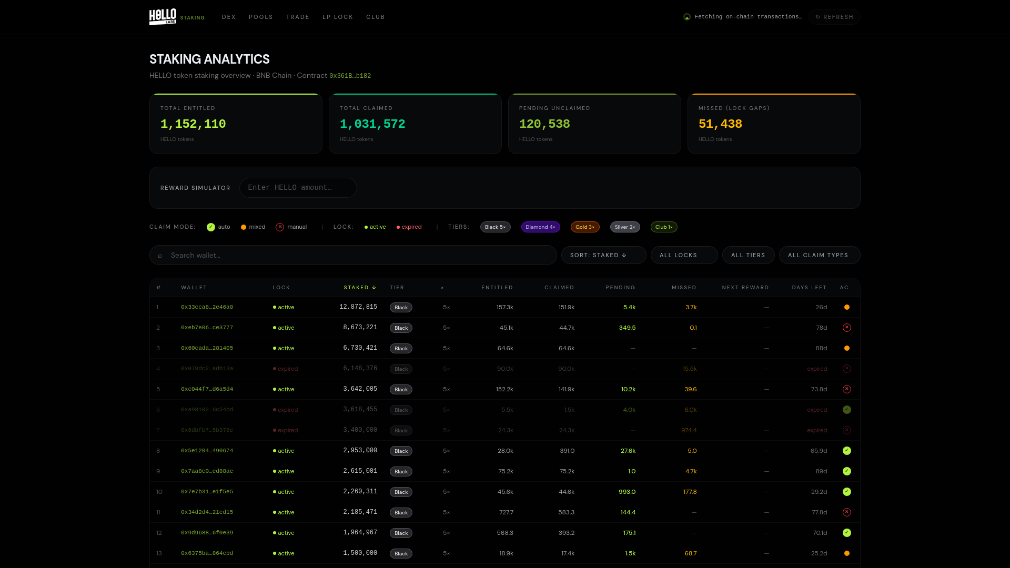Open wallet 0xc044f7…d6a5d4 link

point(207,389)
